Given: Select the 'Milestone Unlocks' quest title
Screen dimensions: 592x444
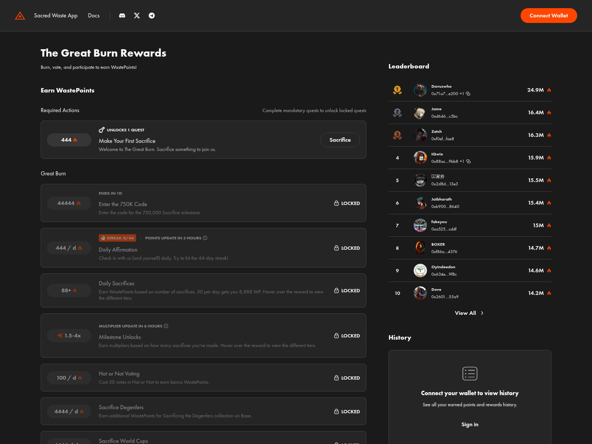Looking at the screenshot, I should (x=120, y=337).
